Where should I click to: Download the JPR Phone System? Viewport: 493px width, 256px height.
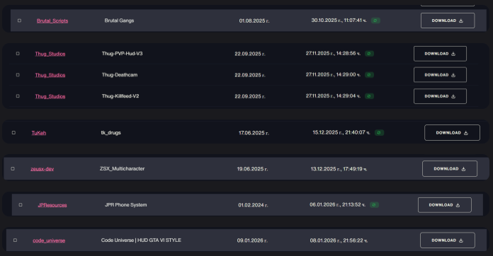445,205
